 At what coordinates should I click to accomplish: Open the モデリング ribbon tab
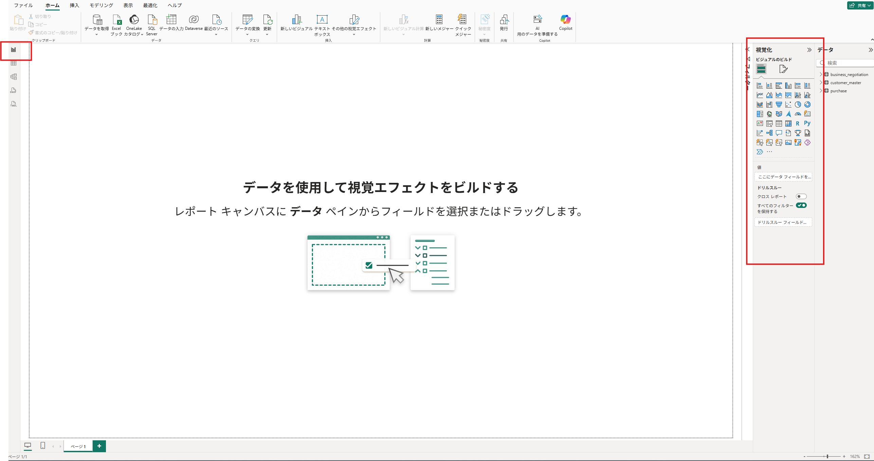click(x=101, y=5)
